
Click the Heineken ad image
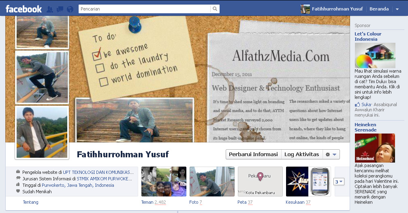(x=375, y=148)
